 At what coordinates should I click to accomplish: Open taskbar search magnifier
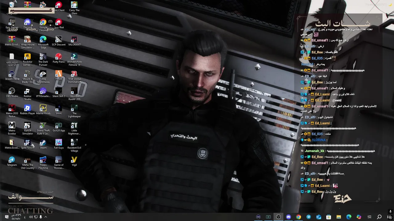[x=380, y=217]
